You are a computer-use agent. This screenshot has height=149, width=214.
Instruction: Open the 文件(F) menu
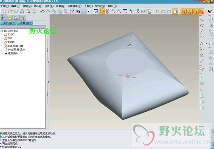(5, 6)
